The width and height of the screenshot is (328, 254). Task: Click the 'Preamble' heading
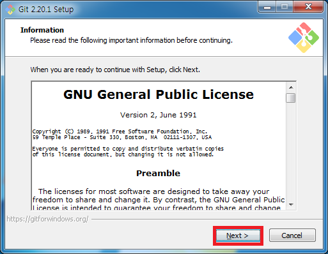tap(158, 173)
